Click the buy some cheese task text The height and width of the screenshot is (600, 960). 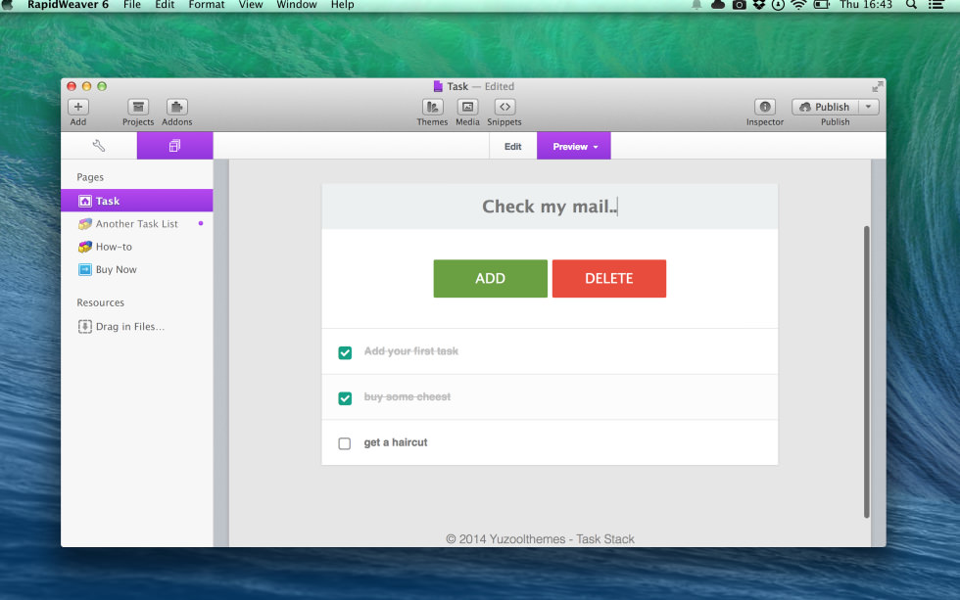(x=408, y=397)
